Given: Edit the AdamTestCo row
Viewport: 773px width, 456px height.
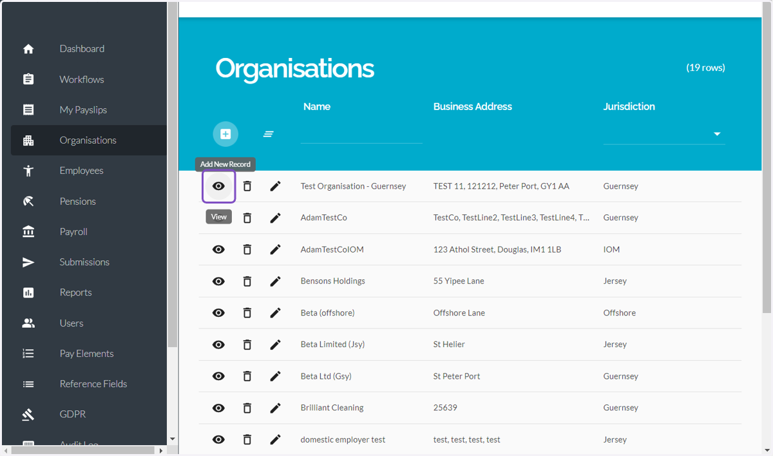Looking at the screenshot, I should [276, 218].
